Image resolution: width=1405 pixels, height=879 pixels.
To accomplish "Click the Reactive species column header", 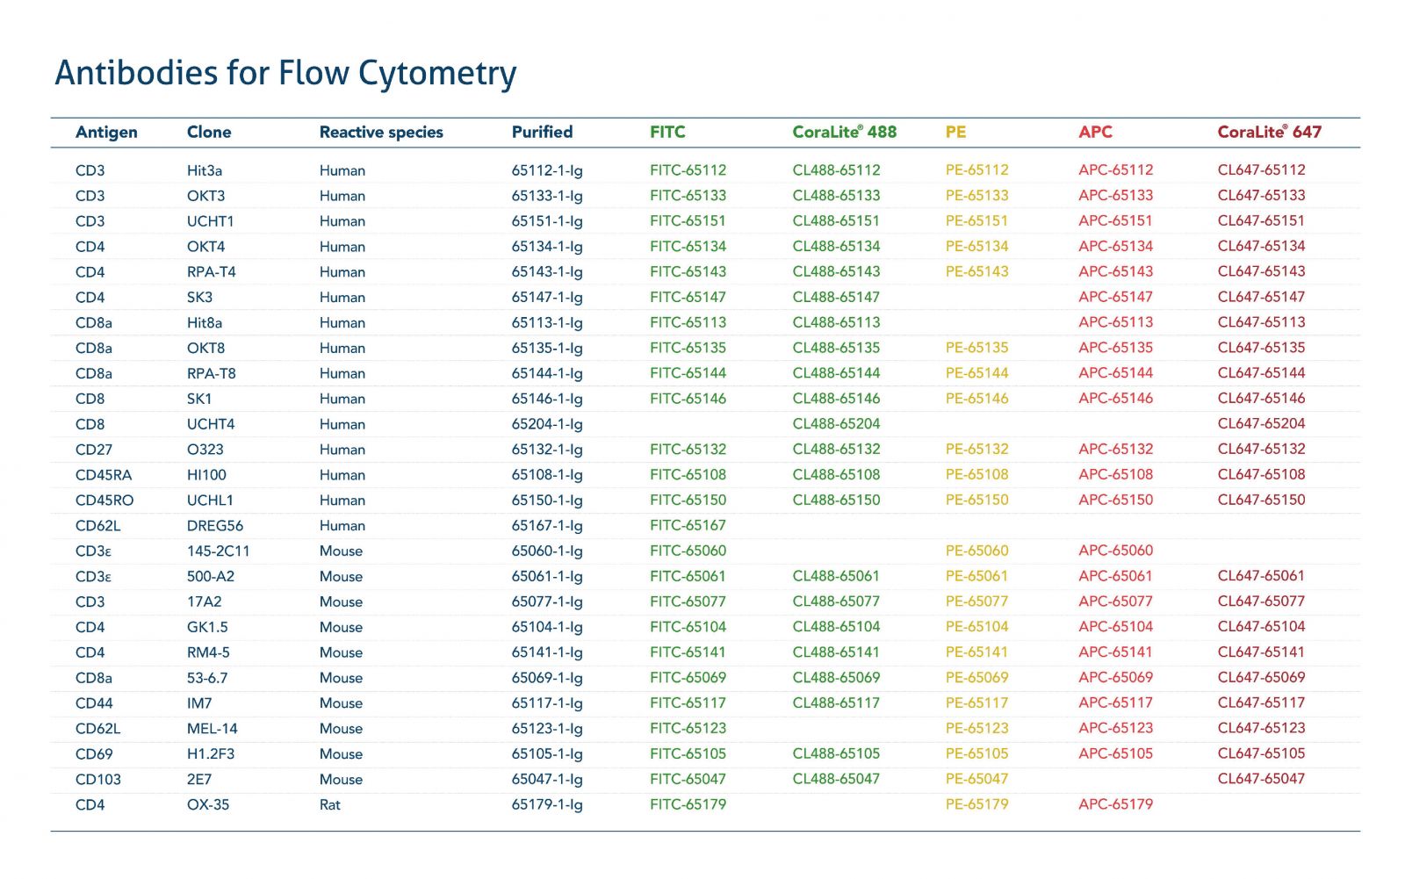I will click(381, 133).
